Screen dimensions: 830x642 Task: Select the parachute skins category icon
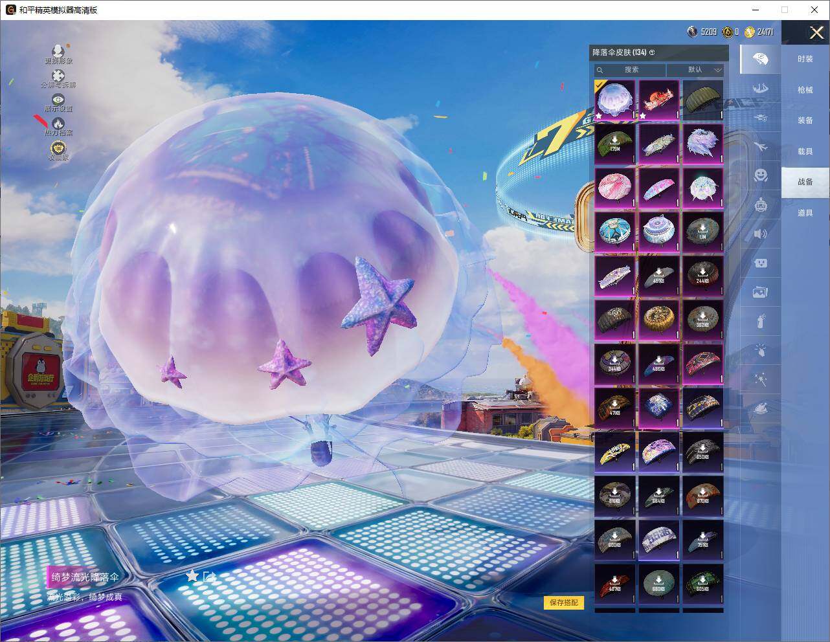click(760, 60)
